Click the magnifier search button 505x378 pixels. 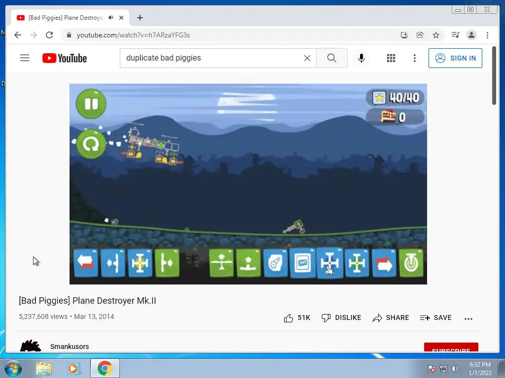coord(332,58)
